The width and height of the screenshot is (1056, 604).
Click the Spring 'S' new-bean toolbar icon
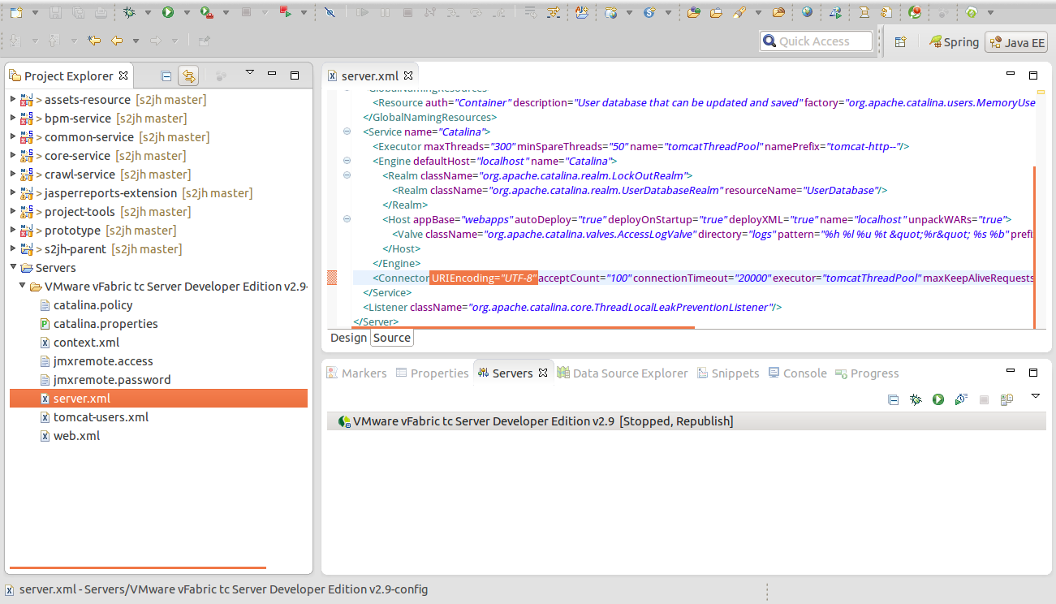649,12
